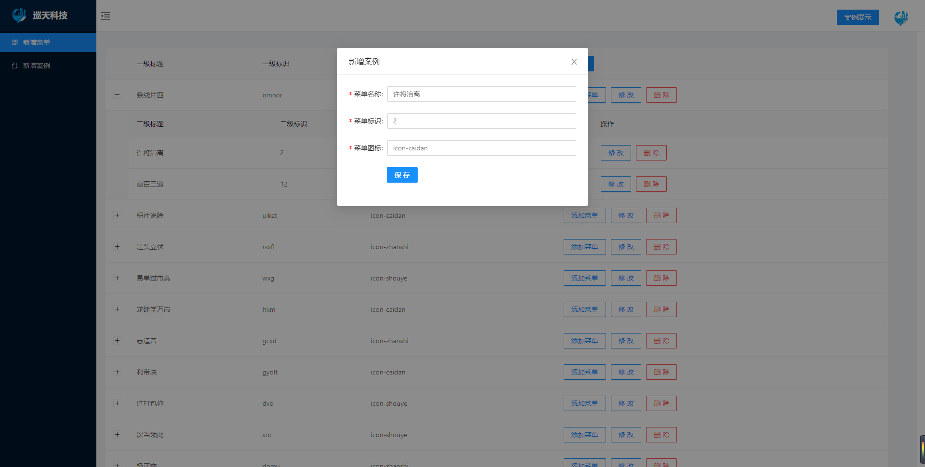Image resolution: width=925 pixels, height=467 pixels.
Task: Expand the 易单过市真 row
Action: coord(117,278)
